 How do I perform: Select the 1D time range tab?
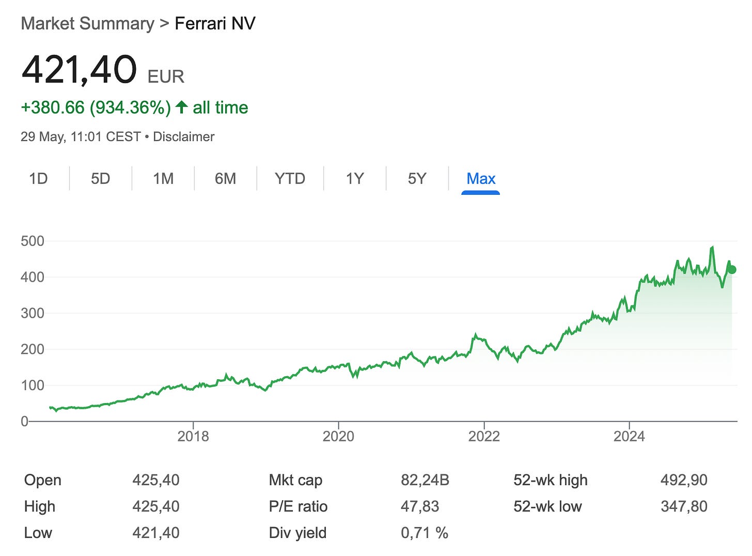[x=38, y=179]
